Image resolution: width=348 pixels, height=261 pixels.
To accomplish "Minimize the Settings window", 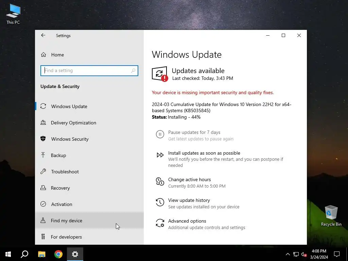I will 268,35.
